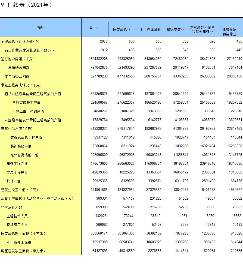Select cell value 134327954

(x=126, y=190)
